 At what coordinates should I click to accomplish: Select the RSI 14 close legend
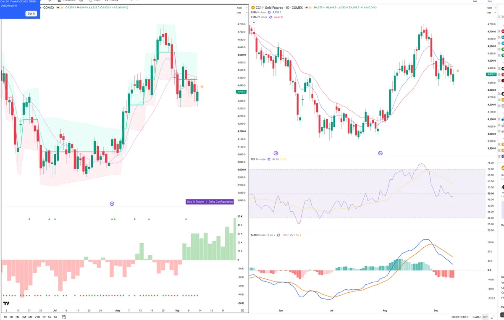258,159
